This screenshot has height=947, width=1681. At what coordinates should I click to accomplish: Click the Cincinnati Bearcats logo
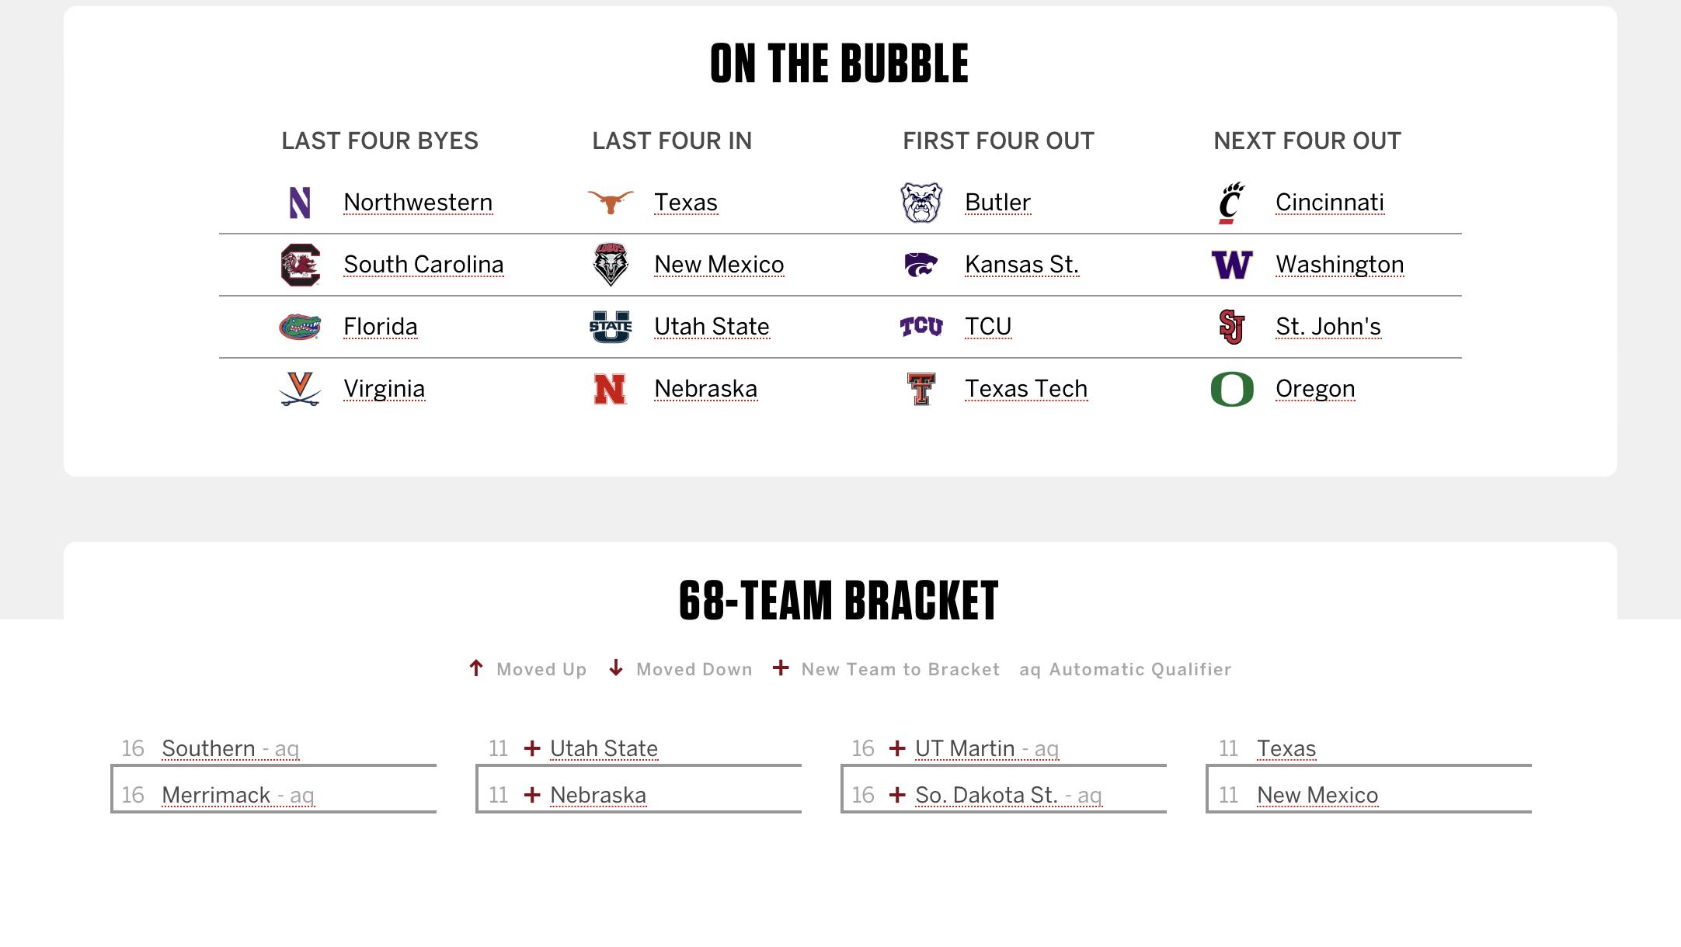pyautogui.click(x=1232, y=203)
